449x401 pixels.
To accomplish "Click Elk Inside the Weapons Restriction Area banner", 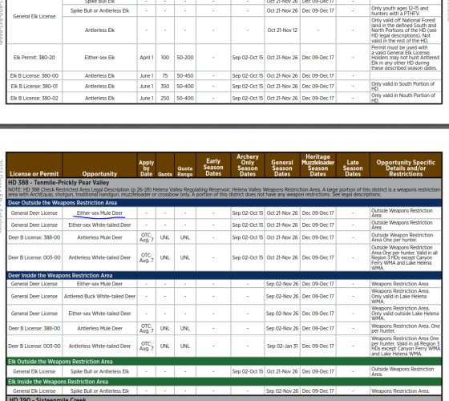I will [x=224, y=382].
